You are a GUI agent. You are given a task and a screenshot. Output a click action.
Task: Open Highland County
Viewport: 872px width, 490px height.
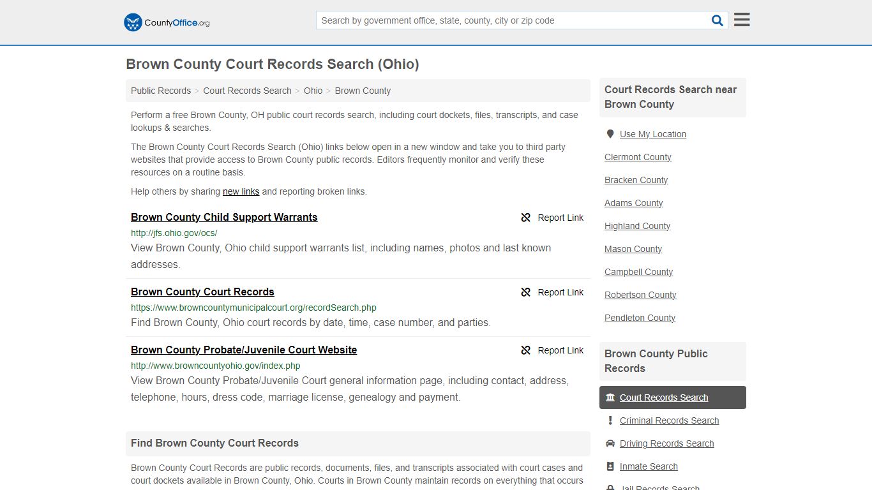[637, 226]
